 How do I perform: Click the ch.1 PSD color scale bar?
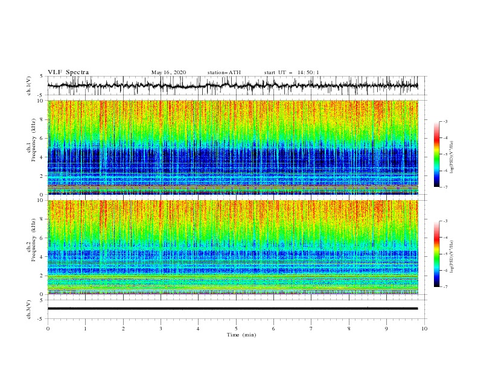point(436,154)
